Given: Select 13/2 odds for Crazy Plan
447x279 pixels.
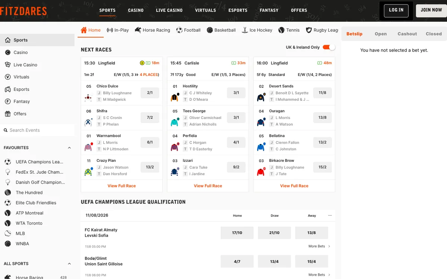Looking at the screenshot, I should [150, 167].
